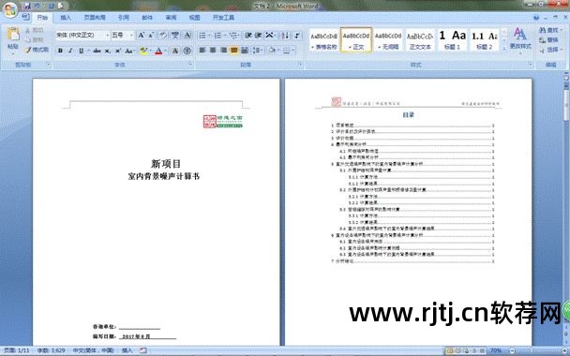570x356 pixels.
Task: Toggle Bold formatting
Action: tap(60, 51)
